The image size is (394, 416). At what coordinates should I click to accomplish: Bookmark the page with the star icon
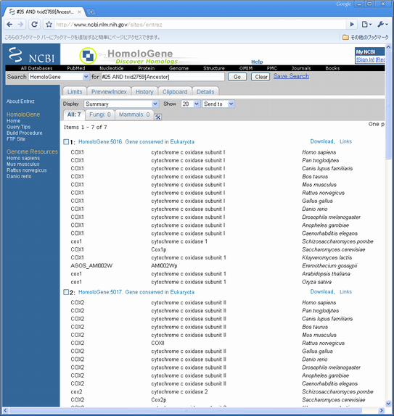coord(49,25)
